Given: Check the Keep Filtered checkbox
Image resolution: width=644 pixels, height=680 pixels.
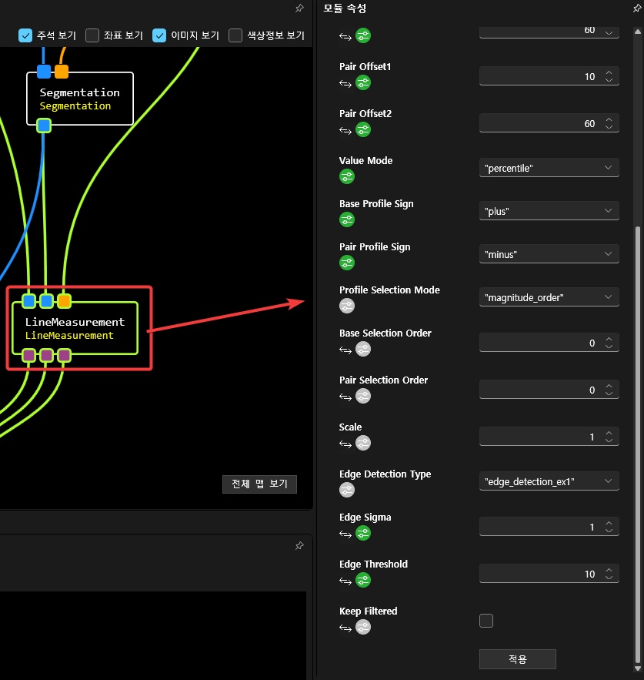Looking at the screenshot, I should pyautogui.click(x=486, y=621).
